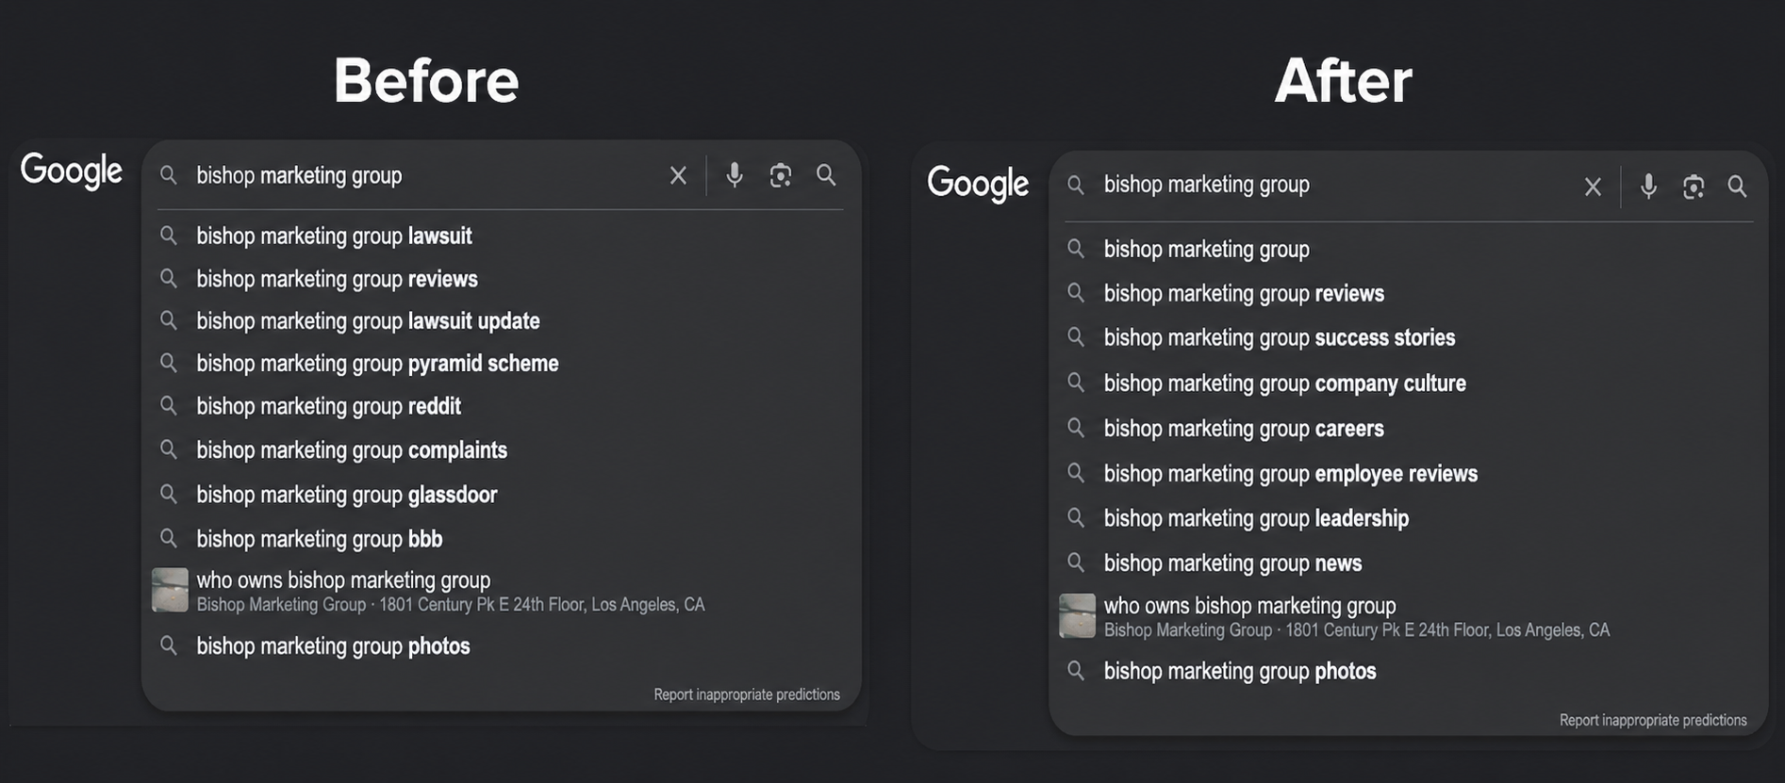The height and width of the screenshot is (783, 1785).
Task: Select 'bishop marketing group photos' in Before list
Action: (x=333, y=646)
